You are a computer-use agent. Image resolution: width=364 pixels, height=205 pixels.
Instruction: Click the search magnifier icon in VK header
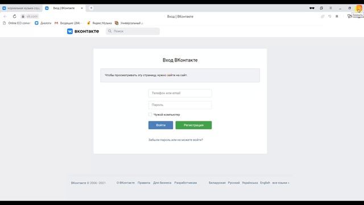pos(110,31)
